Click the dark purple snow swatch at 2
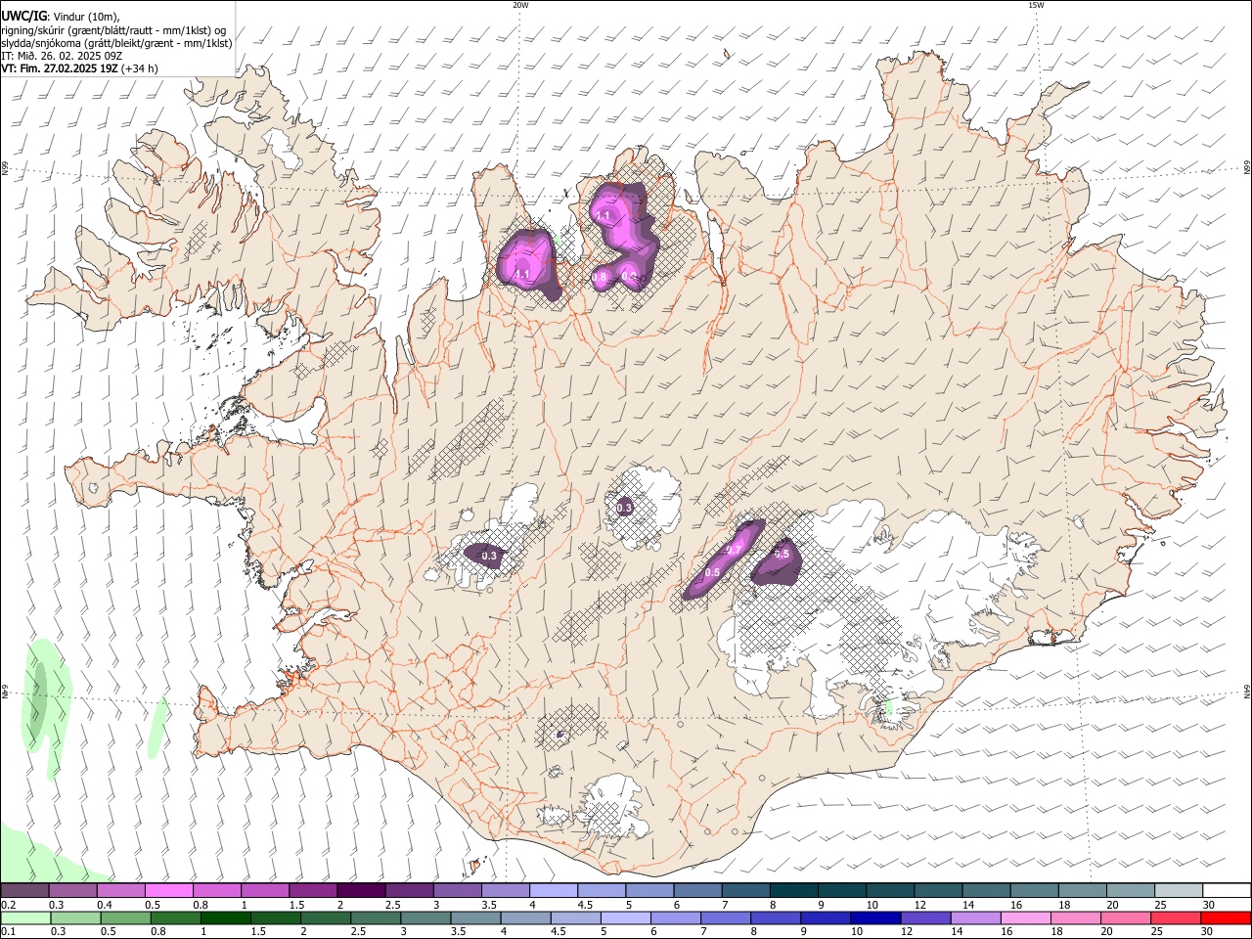Screen dimensions: 1252x939 coord(360,891)
